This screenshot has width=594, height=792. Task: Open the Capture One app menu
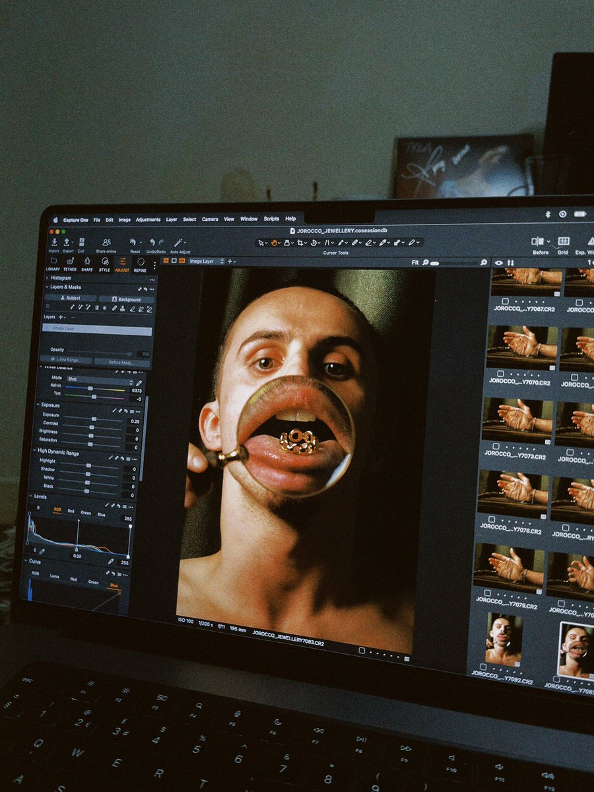[76, 220]
